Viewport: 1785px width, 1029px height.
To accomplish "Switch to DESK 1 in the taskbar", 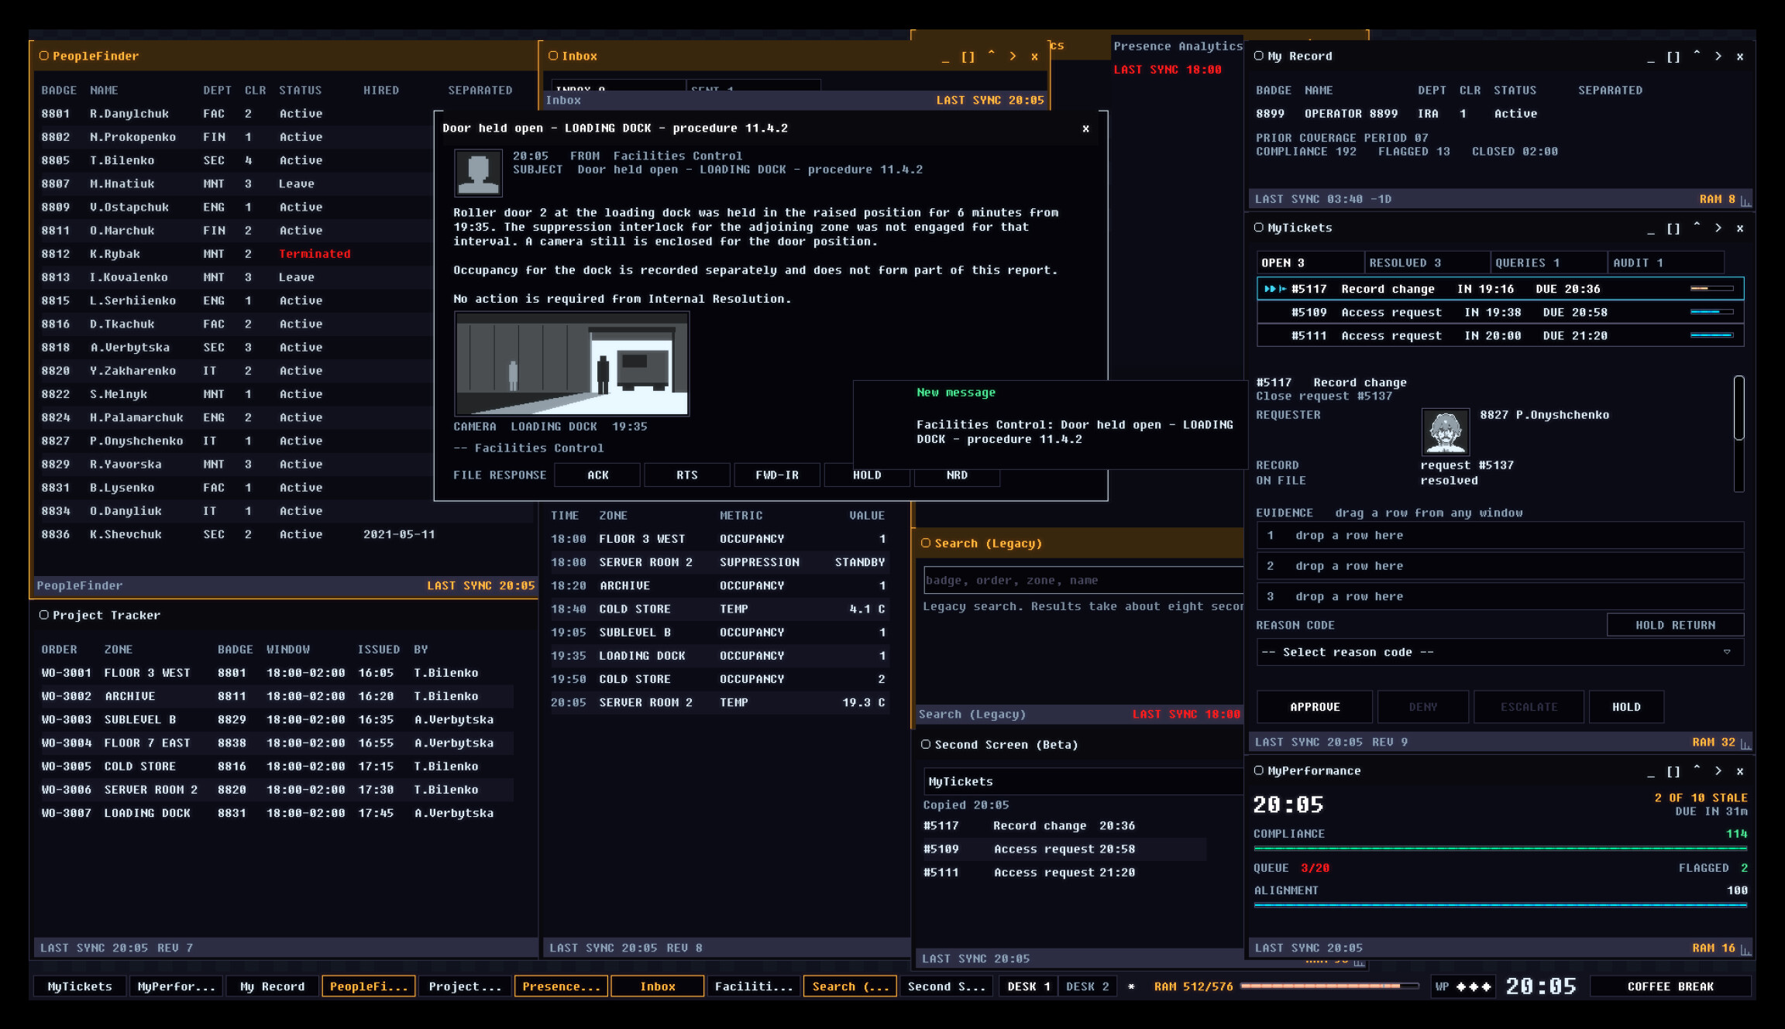I will [x=1028, y=986].
